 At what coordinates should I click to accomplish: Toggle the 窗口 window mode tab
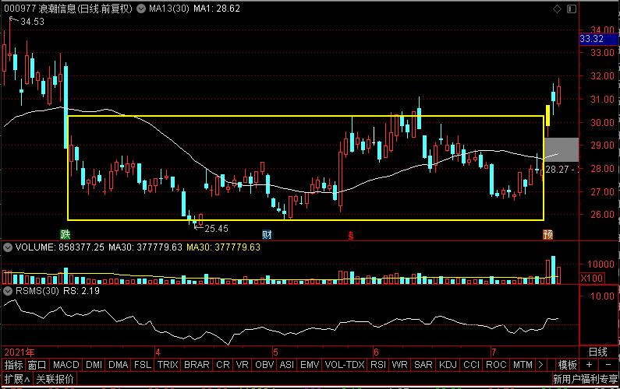coord(37,365)
